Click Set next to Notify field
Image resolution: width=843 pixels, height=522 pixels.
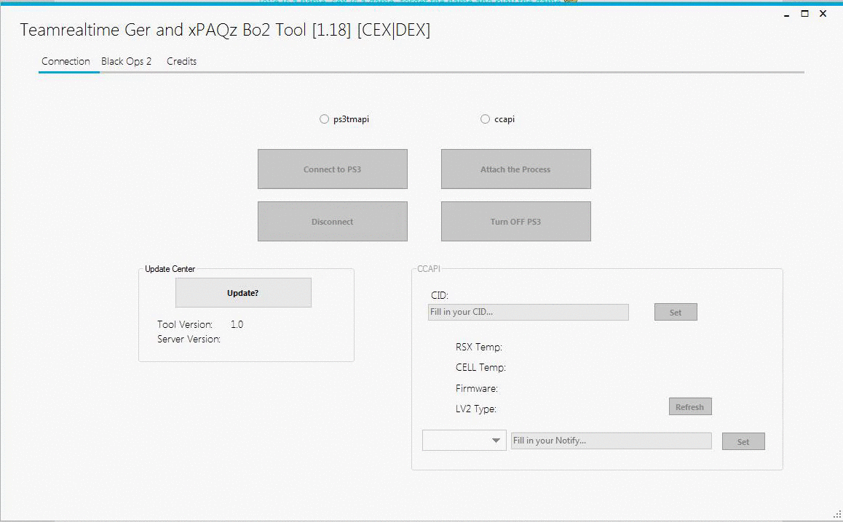pyautogui.click(x=743, y=441)
